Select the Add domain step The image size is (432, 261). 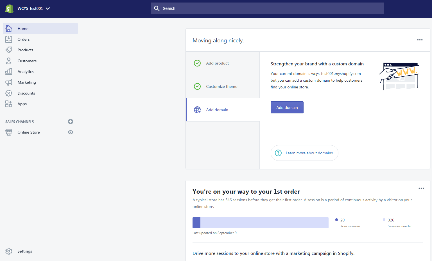[x=223, y=110]
